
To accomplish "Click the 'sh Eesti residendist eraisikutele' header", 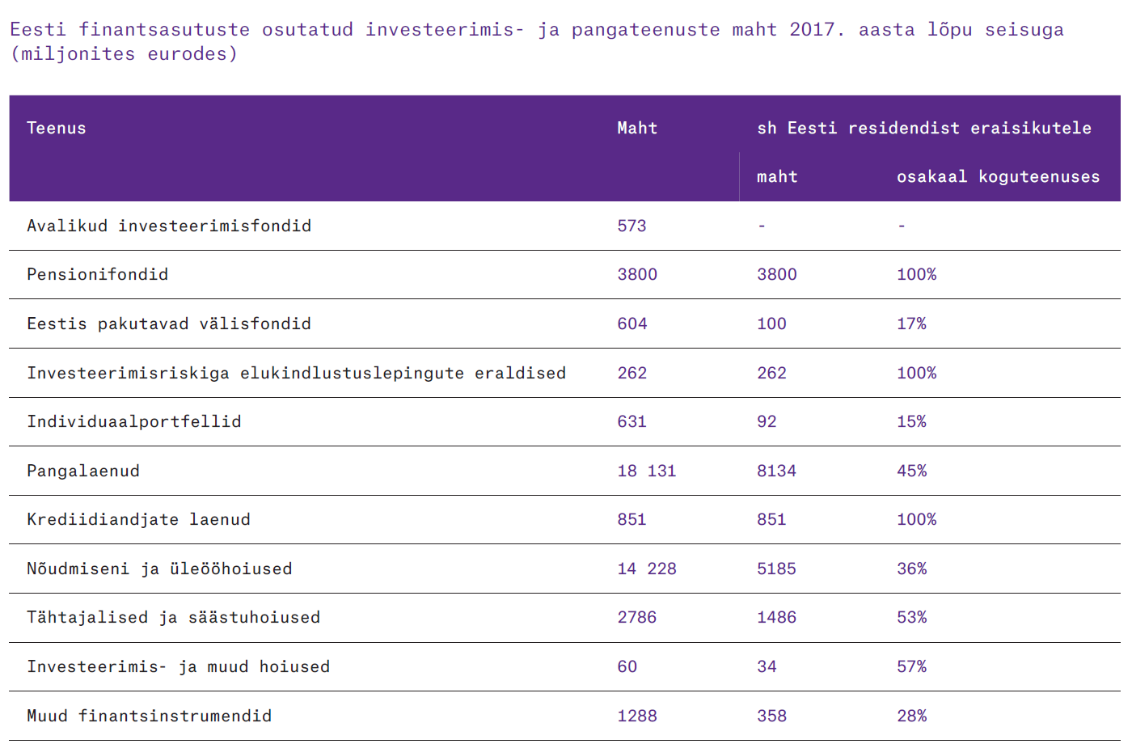I will pos(923,128).
